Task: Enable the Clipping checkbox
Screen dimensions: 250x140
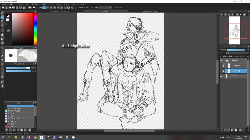Action: tap(234, 56)
